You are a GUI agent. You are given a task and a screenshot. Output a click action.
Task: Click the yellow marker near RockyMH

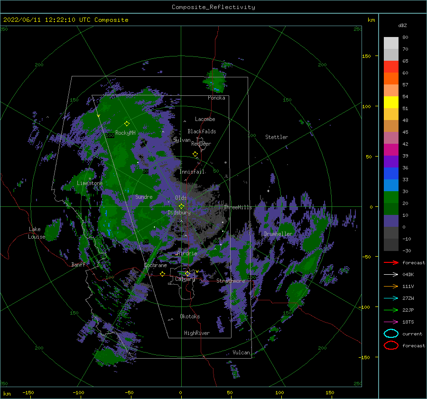point(127,124)
